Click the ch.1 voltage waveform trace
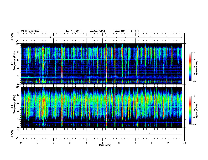208x160 pixels. (101, 37)
